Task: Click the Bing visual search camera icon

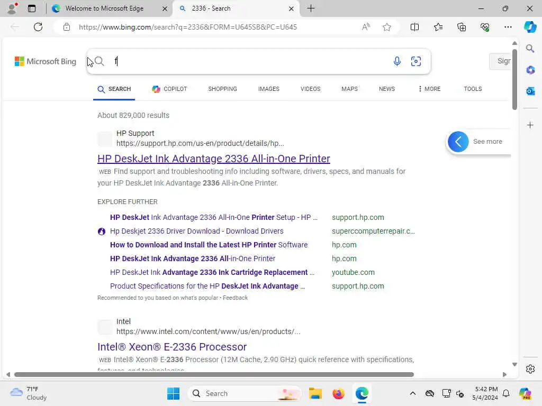Action: [x=416, y=61]
